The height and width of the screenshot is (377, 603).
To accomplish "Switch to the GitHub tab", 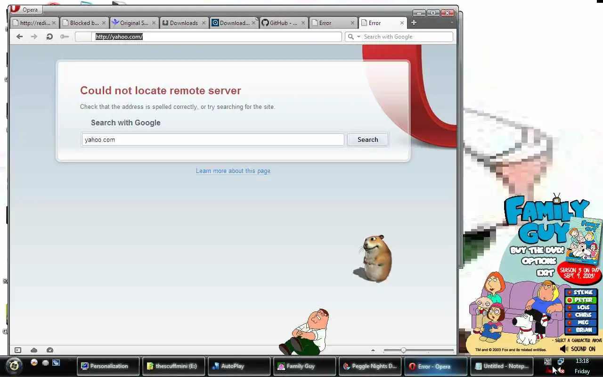I will click(x=284, y=23).
